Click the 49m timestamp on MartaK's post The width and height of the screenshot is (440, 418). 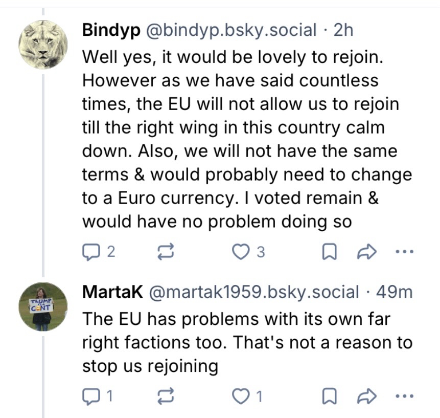point(394,292)
